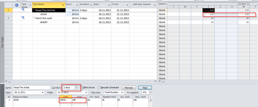The width and height of the screenshot is (258, 107).
Task: Check the Manually Scheduled checkbox
Action: point(99,87)
